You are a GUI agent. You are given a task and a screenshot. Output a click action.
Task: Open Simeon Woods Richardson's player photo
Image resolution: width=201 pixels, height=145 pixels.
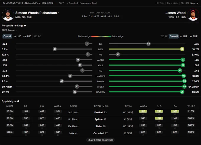tap(8, 15)
